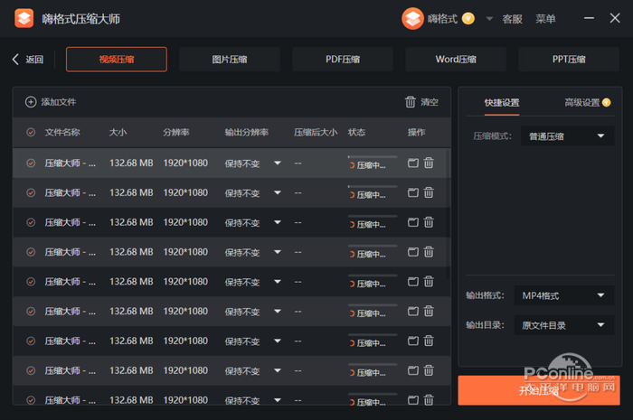Uncheck the seventh file row's checkbox
The width and height of the screenshot is (633, 420).
point(31,341)
